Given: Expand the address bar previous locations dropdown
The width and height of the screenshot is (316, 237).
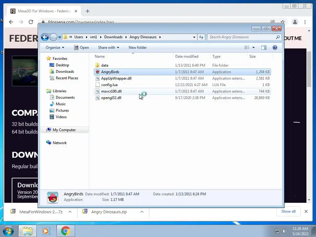Looking at the screenshot, I should [194, 37].
